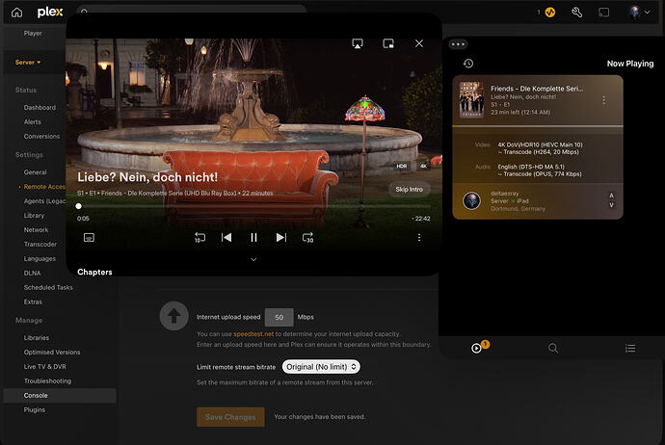This screenshot has height=445, width=665.
Task: Open Conversions in sidebar
Action: point(41,137)
